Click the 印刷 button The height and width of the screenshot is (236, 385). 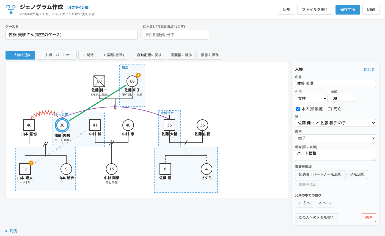tap(371, 10)
